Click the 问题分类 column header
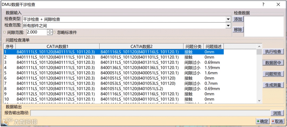 (x=193, y=47)
